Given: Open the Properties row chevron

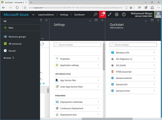Looking at the screenshot, I should 98,59.
